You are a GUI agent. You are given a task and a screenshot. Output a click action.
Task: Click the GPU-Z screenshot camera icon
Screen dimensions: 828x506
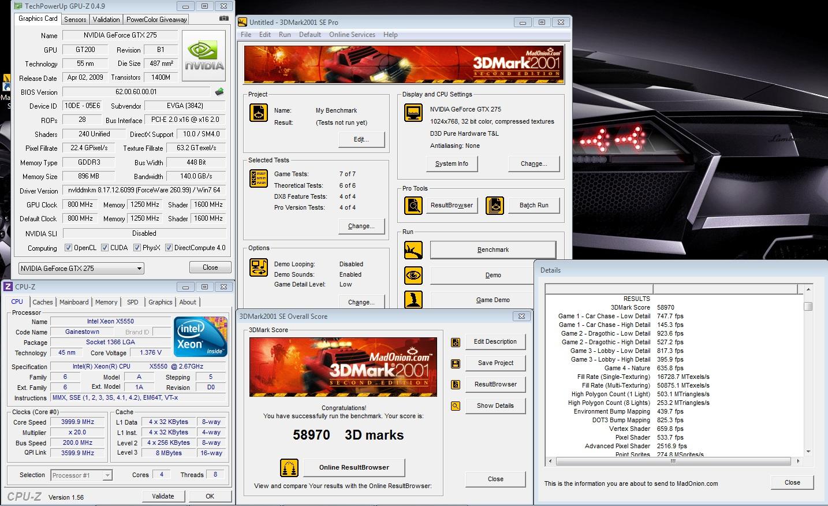224,18
